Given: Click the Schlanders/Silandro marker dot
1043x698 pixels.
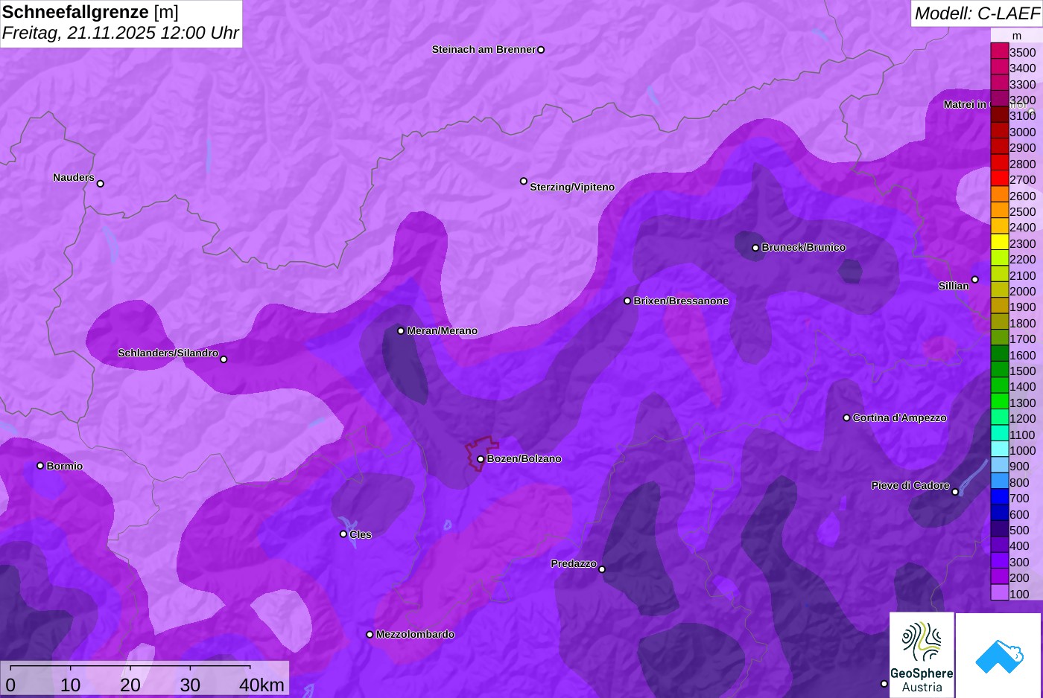Looking at the screenshot, I should 223,359.
